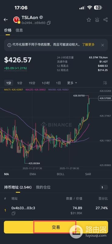Screen dimensions: 112x244
Task: Open the 我的仓位 tab
Action: [43, 187]
